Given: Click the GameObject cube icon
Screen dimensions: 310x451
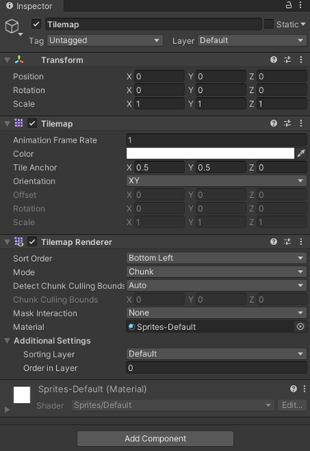Looking at the screenshot, I should pyautogui.click(x=12, y=26).
